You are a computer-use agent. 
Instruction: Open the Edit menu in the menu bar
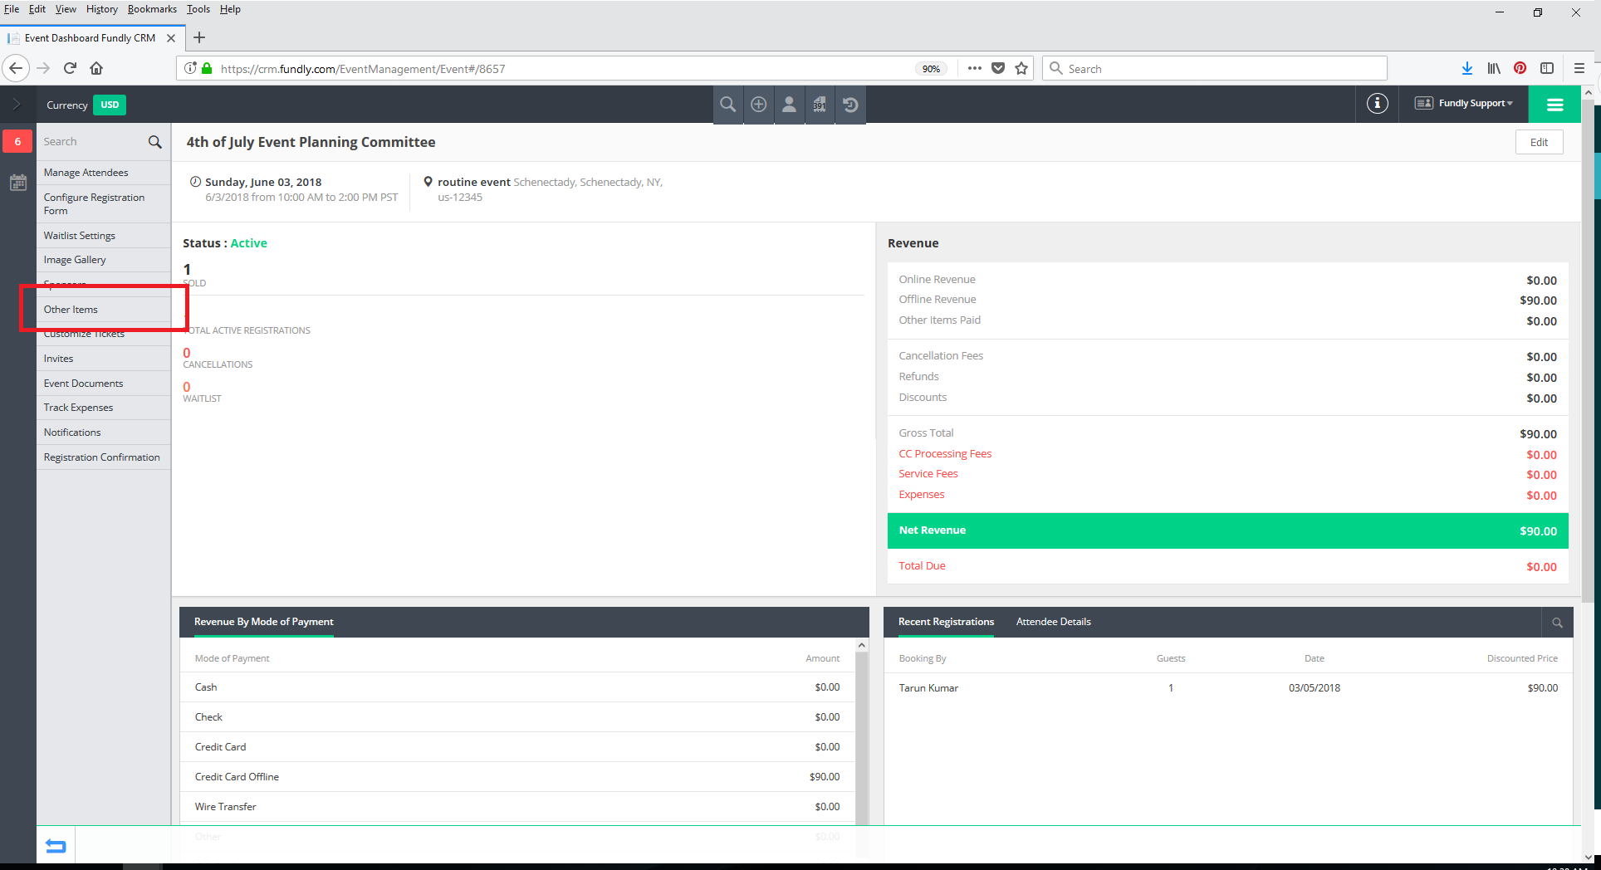[x=37, y=9]
